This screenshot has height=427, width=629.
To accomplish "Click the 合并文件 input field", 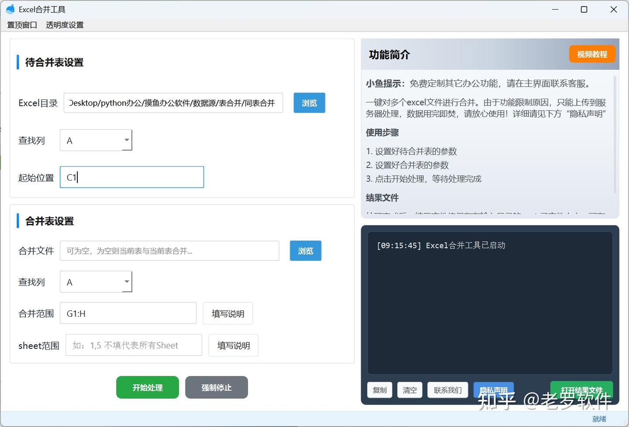I will (169, 251).
